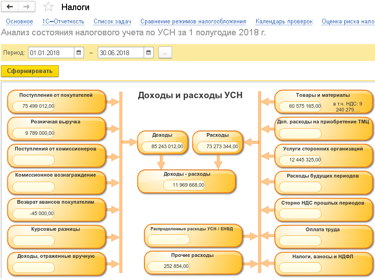The width and height of the screenshot is (375, 278).
Task: Select Услуги сторонних организаций block
Action: [323, 155]
